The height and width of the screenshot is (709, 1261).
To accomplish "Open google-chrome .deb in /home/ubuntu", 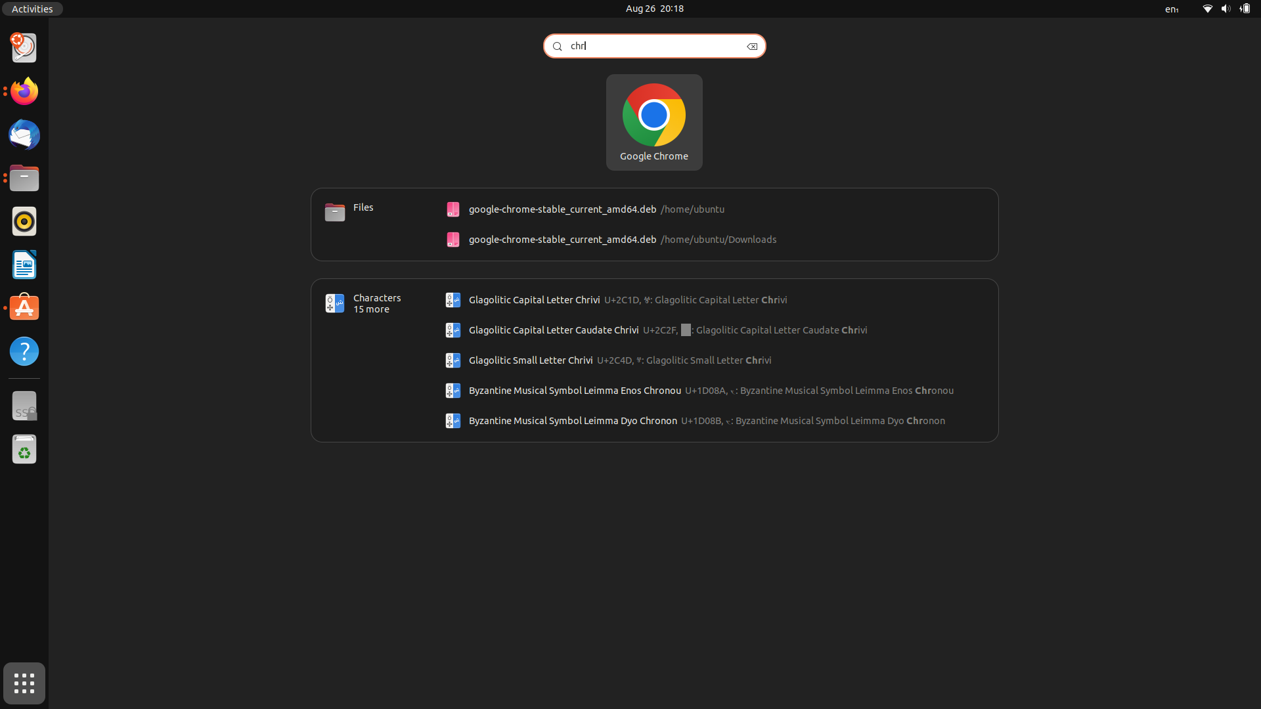I will tap(715, 209).
